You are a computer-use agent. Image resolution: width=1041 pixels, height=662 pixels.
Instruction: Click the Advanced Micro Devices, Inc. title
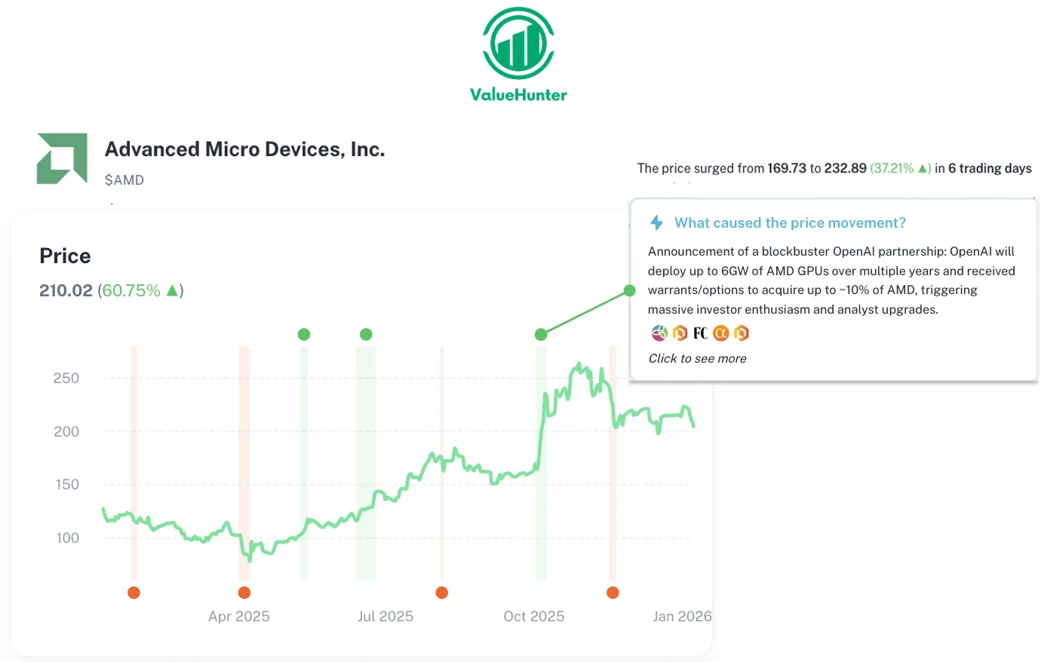244,149
